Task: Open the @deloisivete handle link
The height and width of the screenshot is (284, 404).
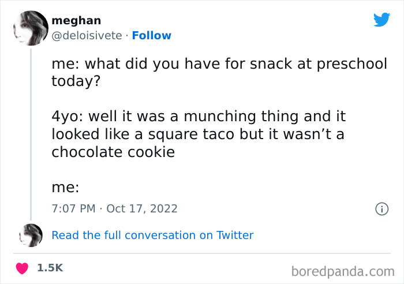Action: click(x=87, y=36)
